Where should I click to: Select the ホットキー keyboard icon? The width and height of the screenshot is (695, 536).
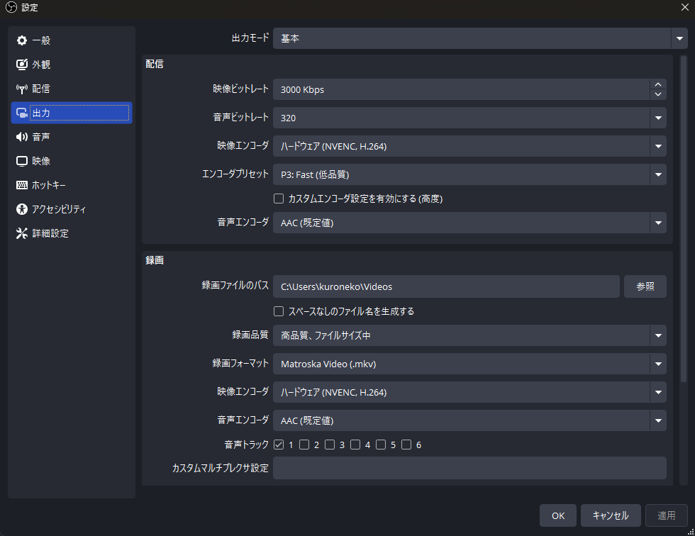click(22, 185)
